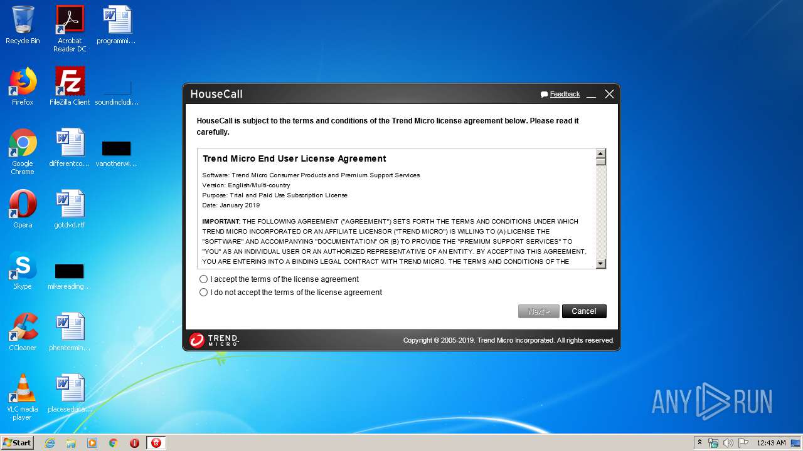Click the license text scroll down arrow
The width and height of the screenshot is (803, 451).
601,264
